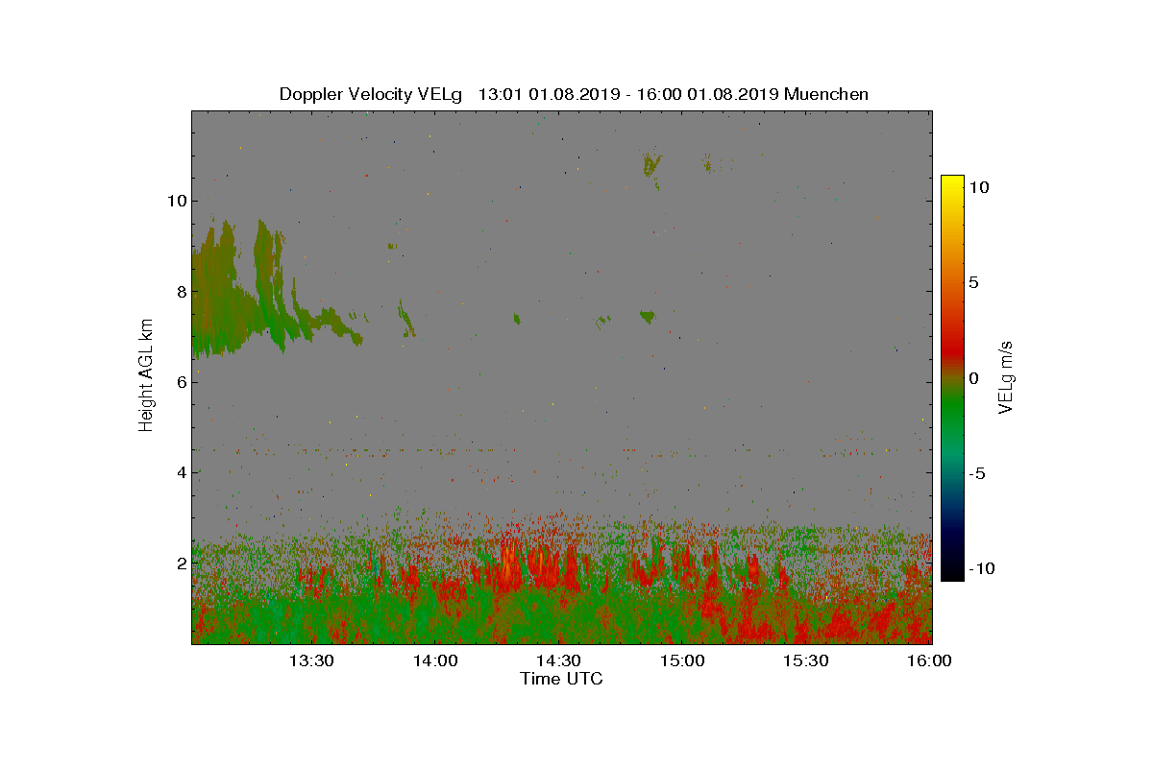Click the colorbar value 10 label
The height and width of the screenshot is (768, 1153).
pyautogui.click(x=979, y=188)
